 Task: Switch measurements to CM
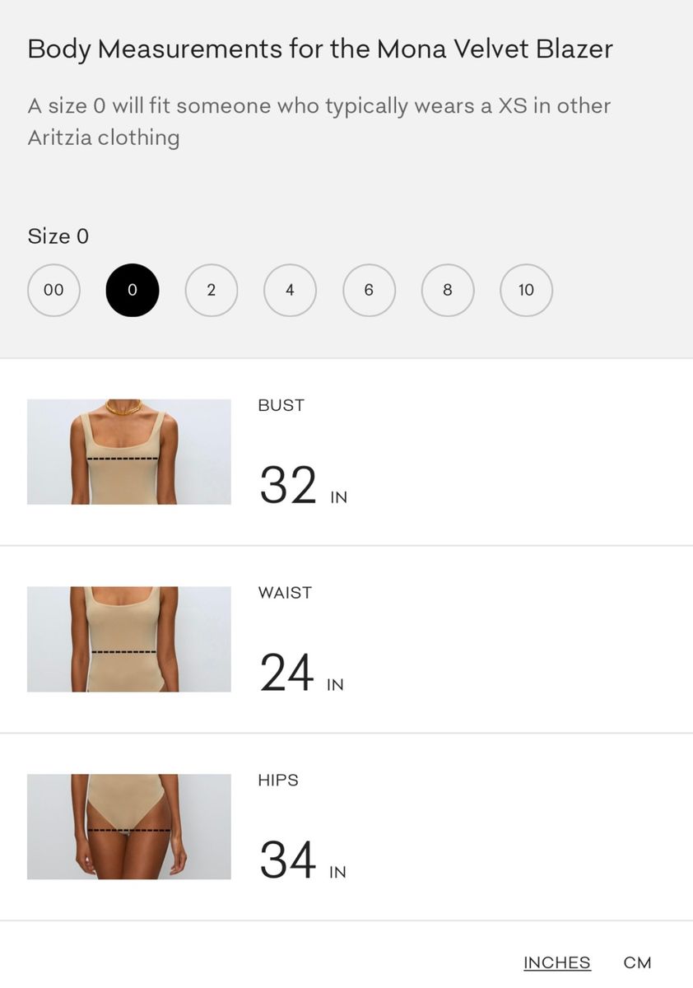point(637,962)
